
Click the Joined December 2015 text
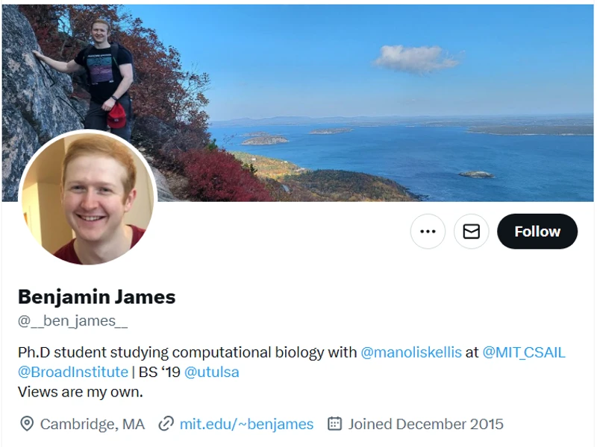pos(425,424)
